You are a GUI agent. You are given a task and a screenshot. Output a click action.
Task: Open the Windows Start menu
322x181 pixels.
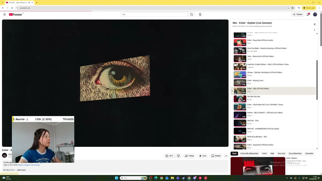click(116, 178)
